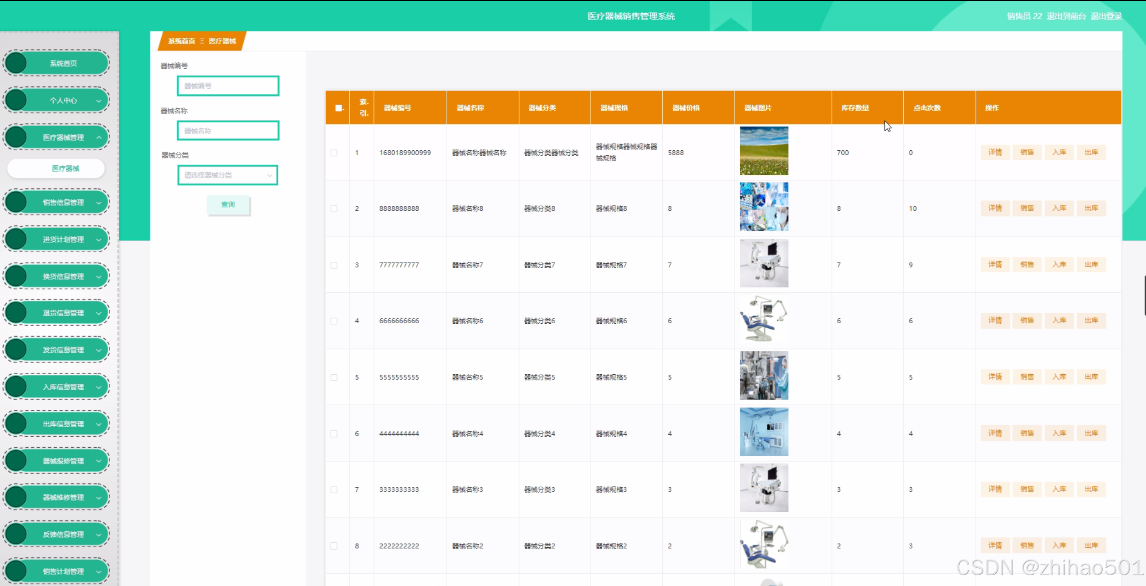1146x586 pixels.
Task: Click 详情 for device 1680189900999
Action: [x=995, y=153]
